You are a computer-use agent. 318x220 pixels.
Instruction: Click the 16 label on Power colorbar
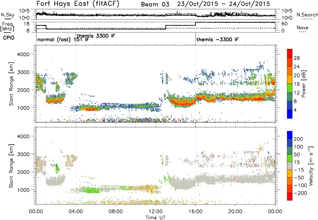297,84
